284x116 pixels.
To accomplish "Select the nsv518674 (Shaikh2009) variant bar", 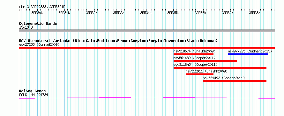I will [x=193, y=54].
